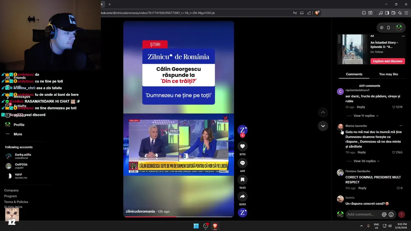The width and height of the screenshot is (411, 231).
Task: Reply to cipriandavidescu1's comment
Action: [361, 107]
